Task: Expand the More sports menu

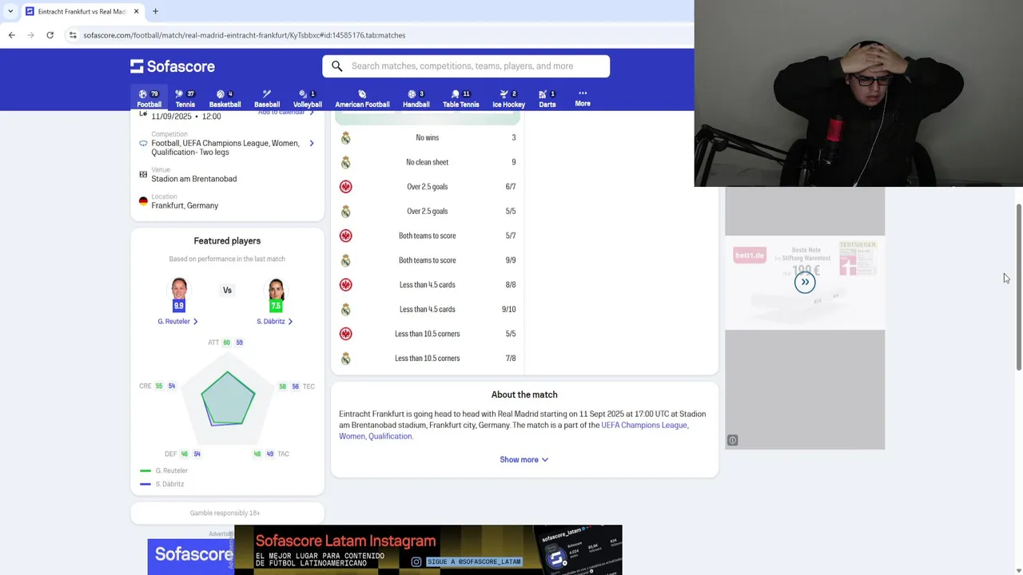Action: [583, 97]
